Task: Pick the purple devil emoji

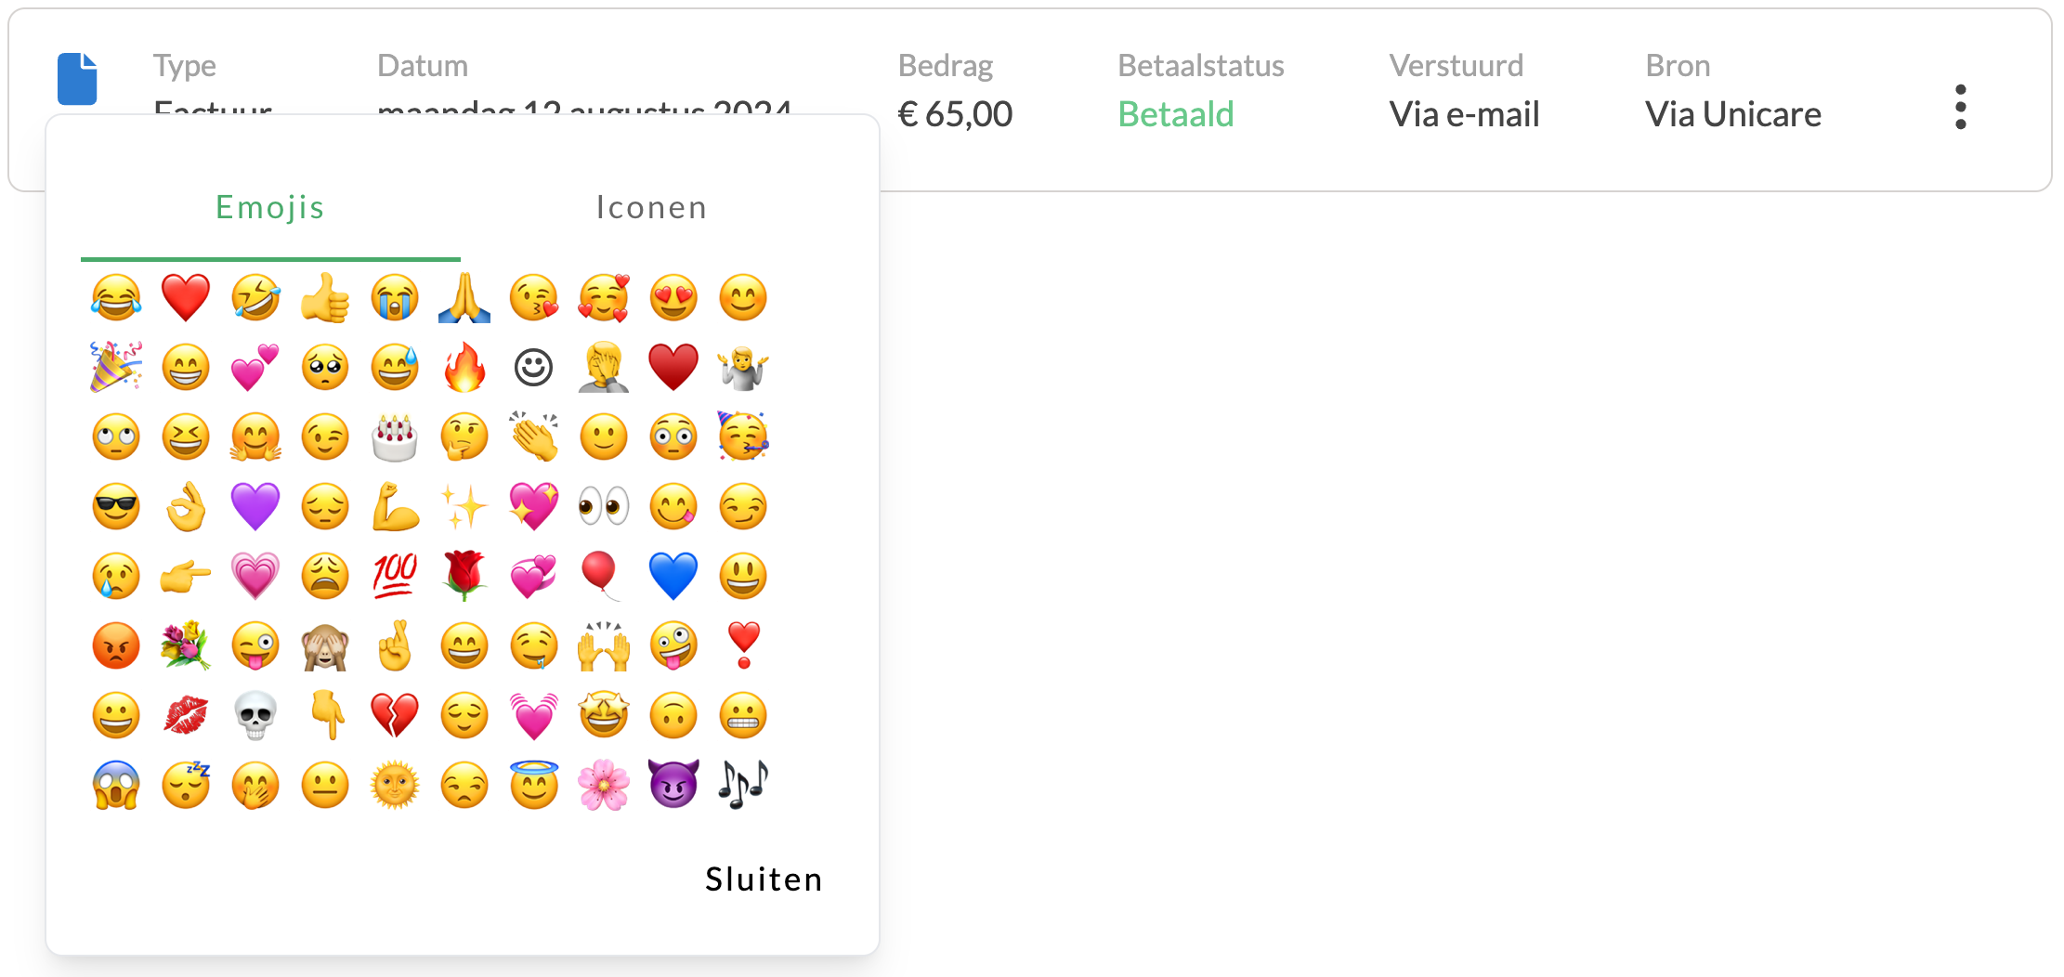Action: click(673, 785)
